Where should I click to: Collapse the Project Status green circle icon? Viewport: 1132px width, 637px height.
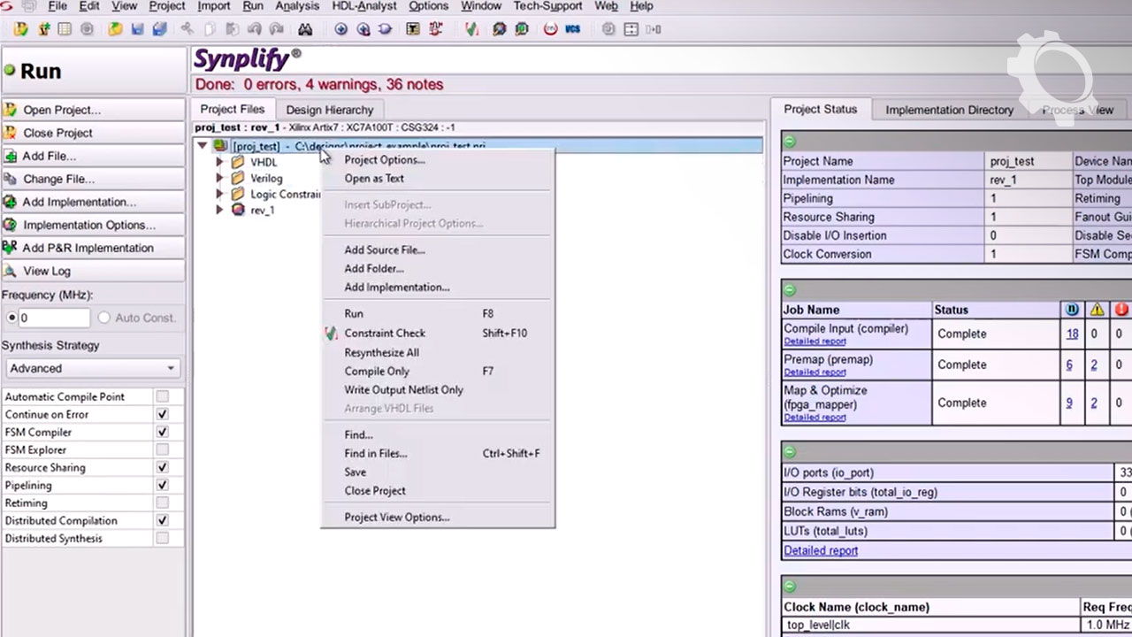tap(790, 142)
